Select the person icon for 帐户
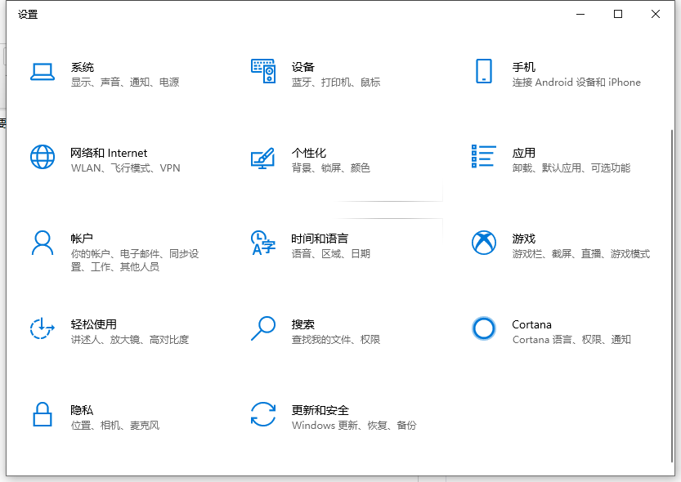Viewport: 681px width, 482px height. click(x=42, y=243)
